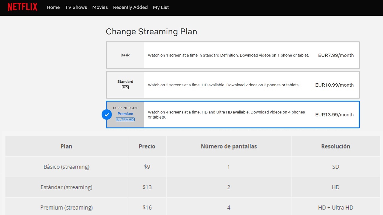
Task: Click the Número de pantallas header
Action: tap(229, 146)
